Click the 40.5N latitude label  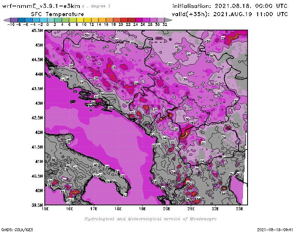point(37,176)
